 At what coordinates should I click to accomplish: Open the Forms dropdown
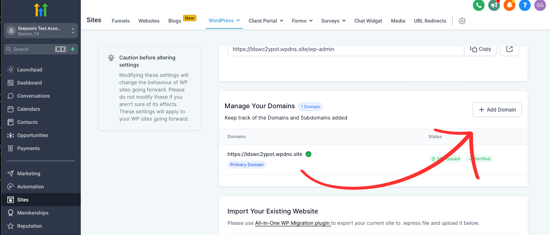click(302, 21)
